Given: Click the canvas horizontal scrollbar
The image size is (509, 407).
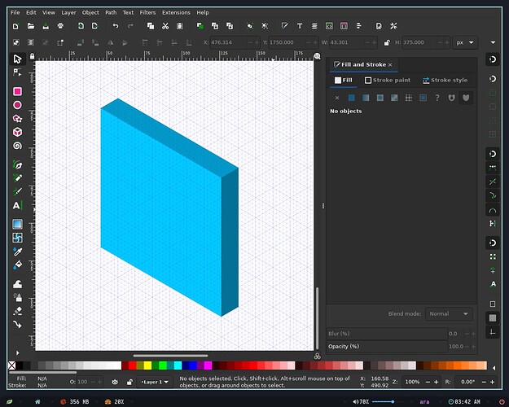Looking at the screenshot, I should coord(170,356).
